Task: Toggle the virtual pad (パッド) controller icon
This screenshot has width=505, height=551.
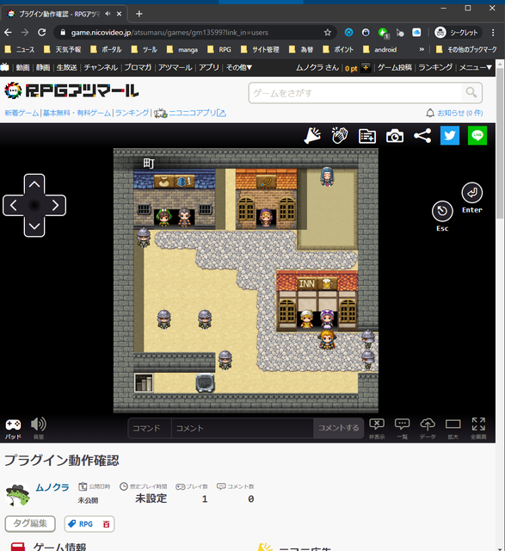Action: tap(13, 429)
